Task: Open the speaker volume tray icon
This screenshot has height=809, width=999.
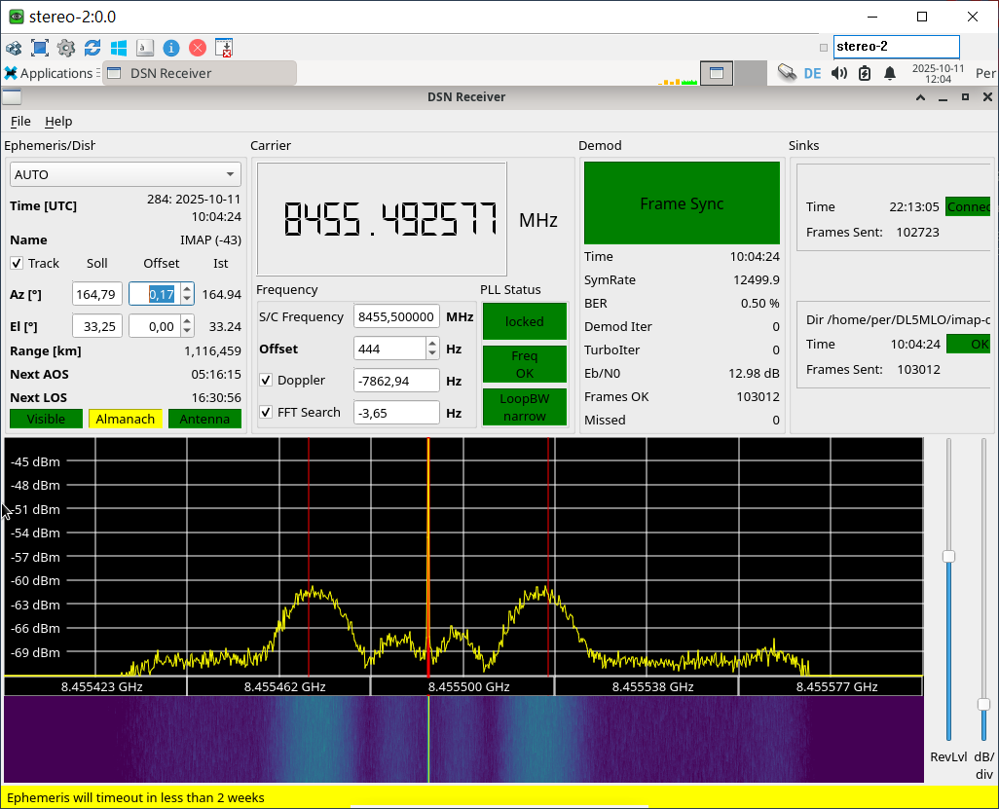Action: coord(838,73)
